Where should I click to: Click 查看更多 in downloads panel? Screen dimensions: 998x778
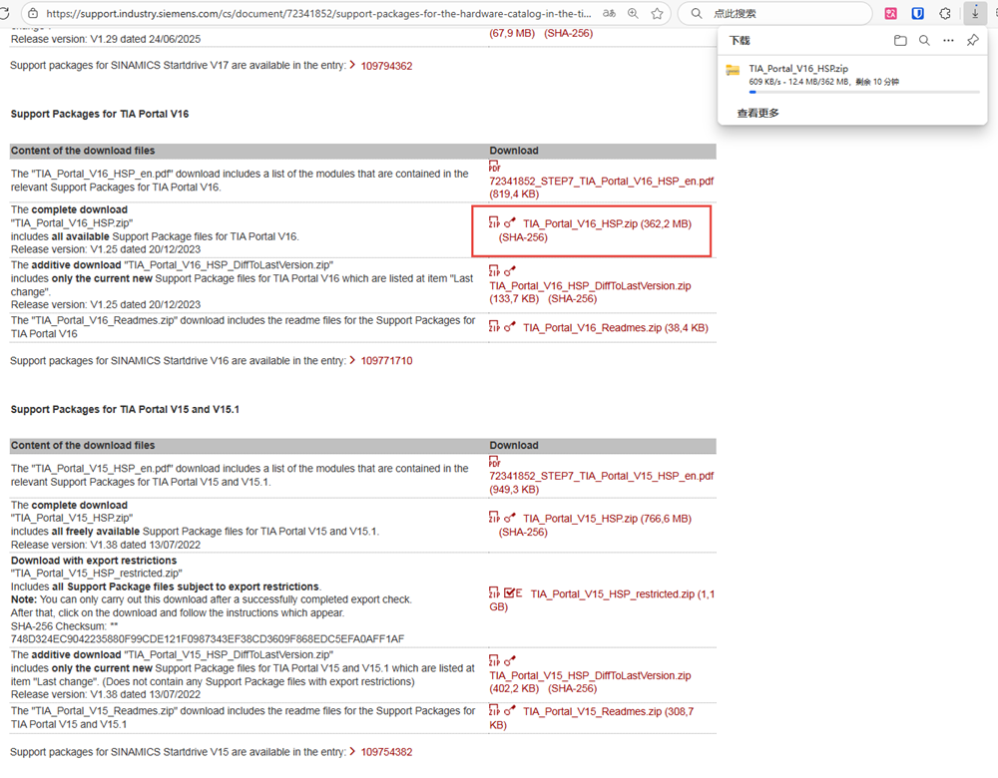pos(758,114)
